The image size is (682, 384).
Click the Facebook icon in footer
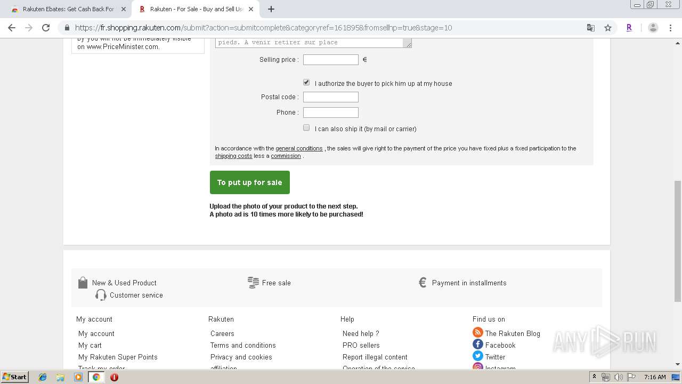pyautogui.click(x=478, y=345)
